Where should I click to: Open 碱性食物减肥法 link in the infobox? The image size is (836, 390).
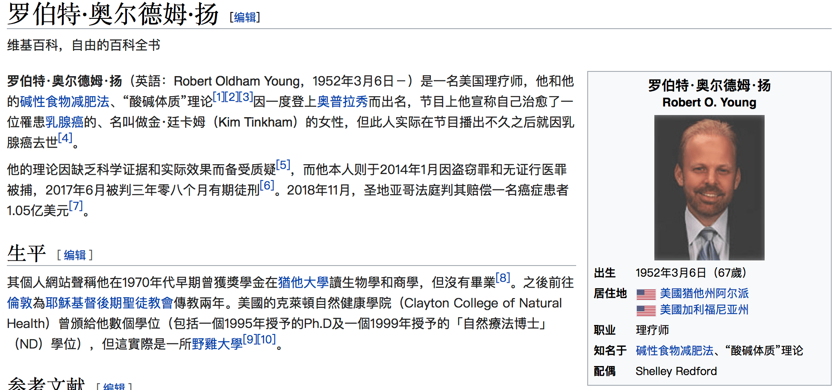click(674, 351)
